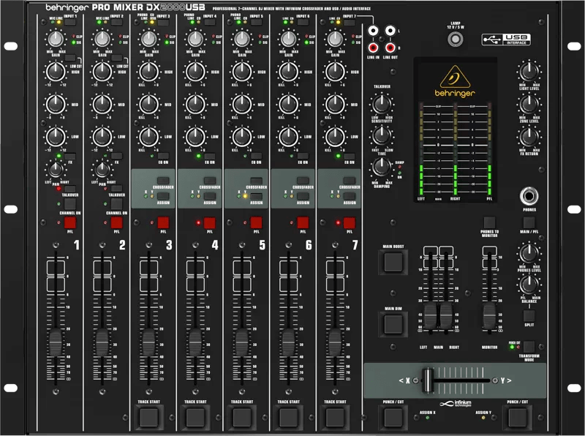Click the USB Interface icon
The height and width of the screenshot is (436, 585).
click(507, 39)
